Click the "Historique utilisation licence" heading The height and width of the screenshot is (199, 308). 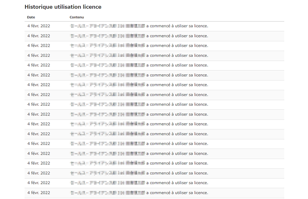[x=63, y=7]
